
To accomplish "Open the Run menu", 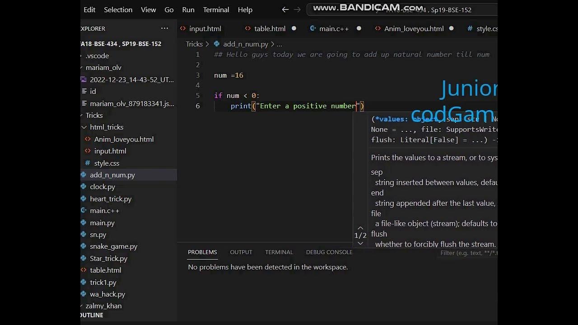I will (188, 9).
